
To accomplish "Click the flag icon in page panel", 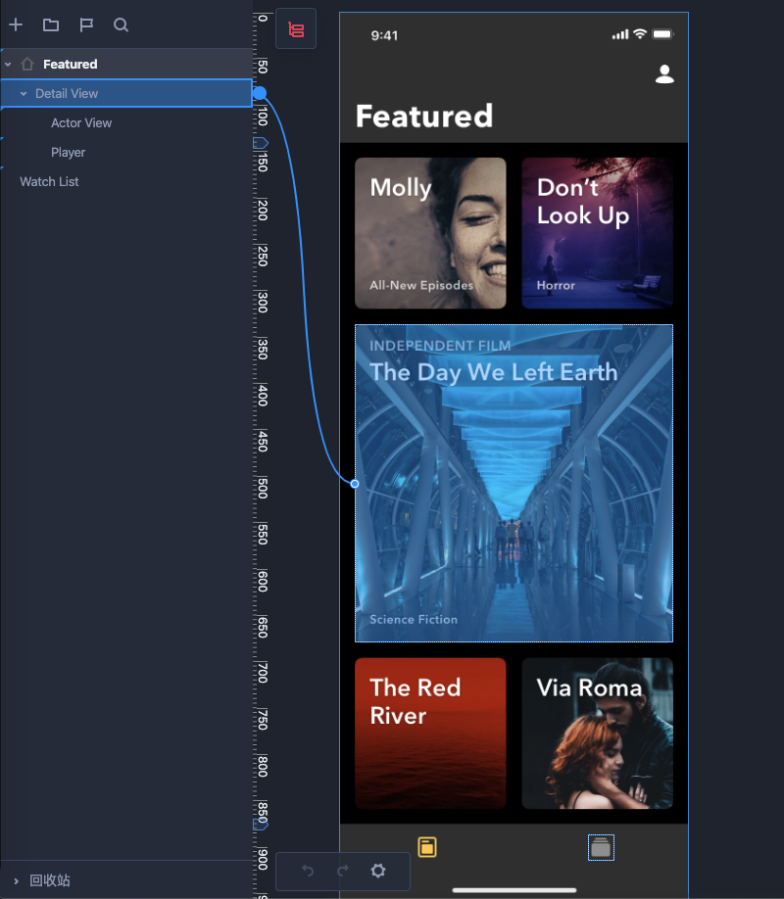I will pyautogui.click(x=86, y=25).
